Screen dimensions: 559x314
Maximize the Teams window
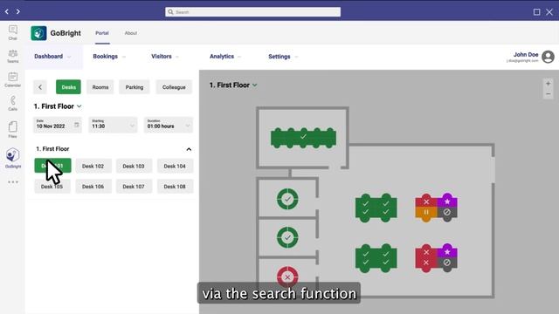(536, 12)
